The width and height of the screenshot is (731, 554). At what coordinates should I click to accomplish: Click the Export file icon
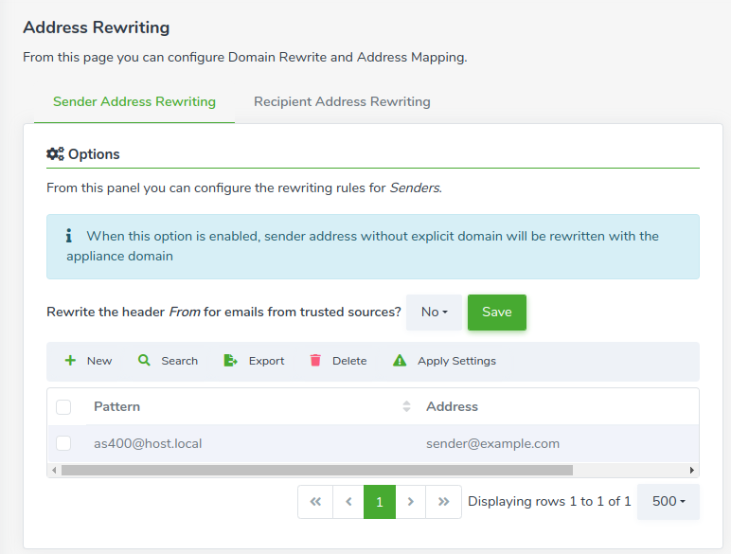[x=231, y=361]
